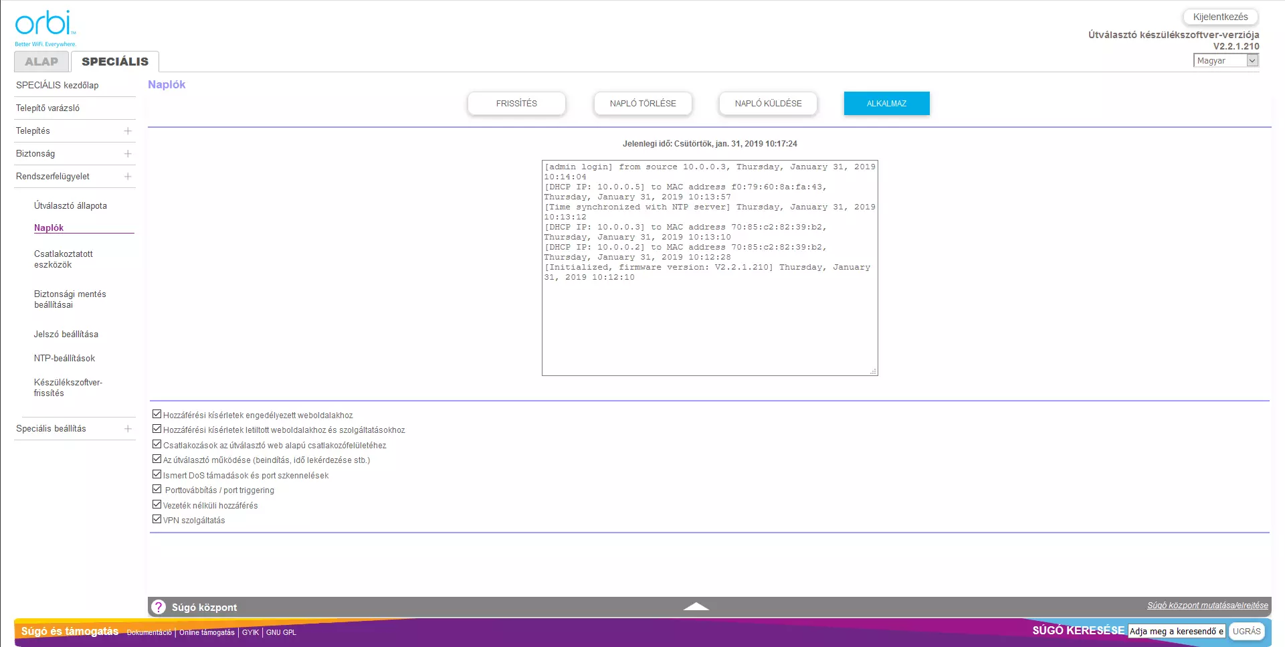
Task: Expand the Biztonság plus icon
Action: pos(128,154)
